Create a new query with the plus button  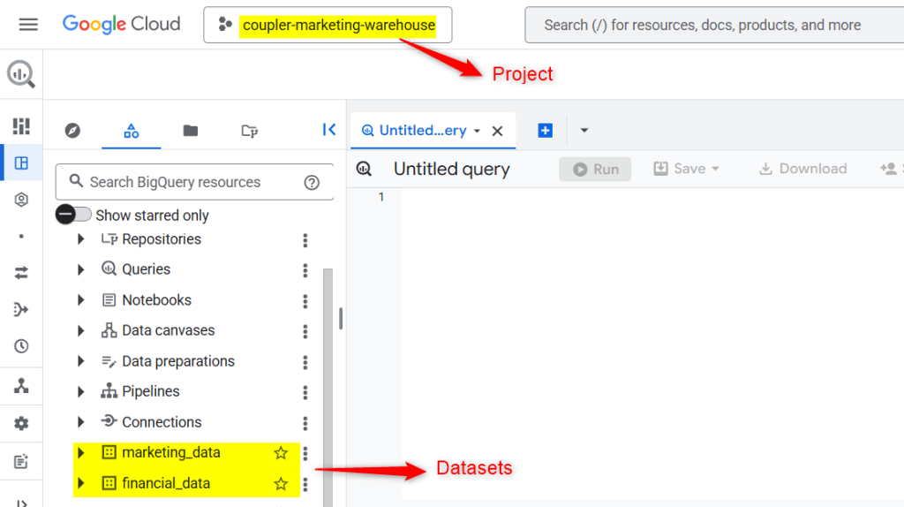[545, 131]
